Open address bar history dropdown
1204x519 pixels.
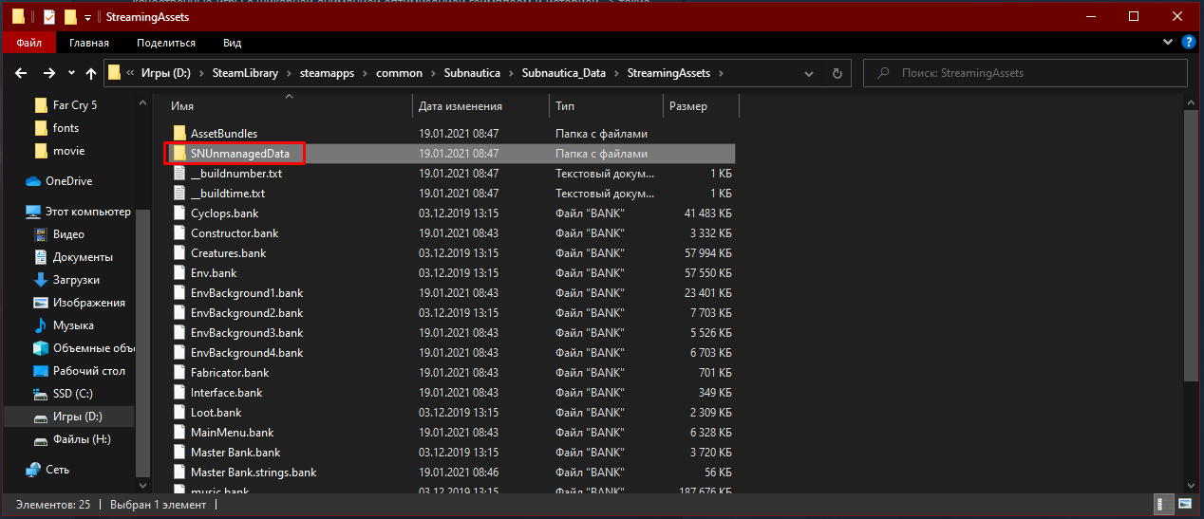tap(808, 73)
